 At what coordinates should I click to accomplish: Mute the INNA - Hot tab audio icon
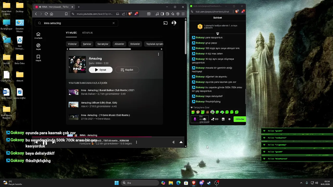point(40,7)
